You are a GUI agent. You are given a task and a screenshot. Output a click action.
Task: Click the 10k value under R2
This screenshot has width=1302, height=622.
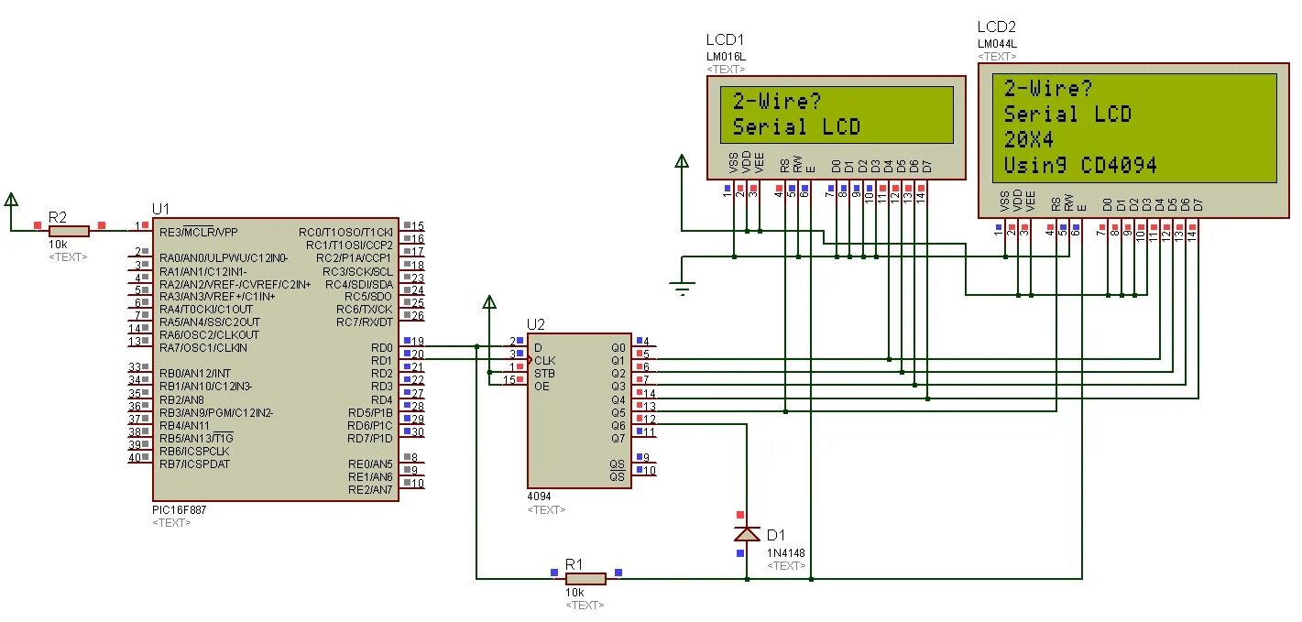point(59,245)
